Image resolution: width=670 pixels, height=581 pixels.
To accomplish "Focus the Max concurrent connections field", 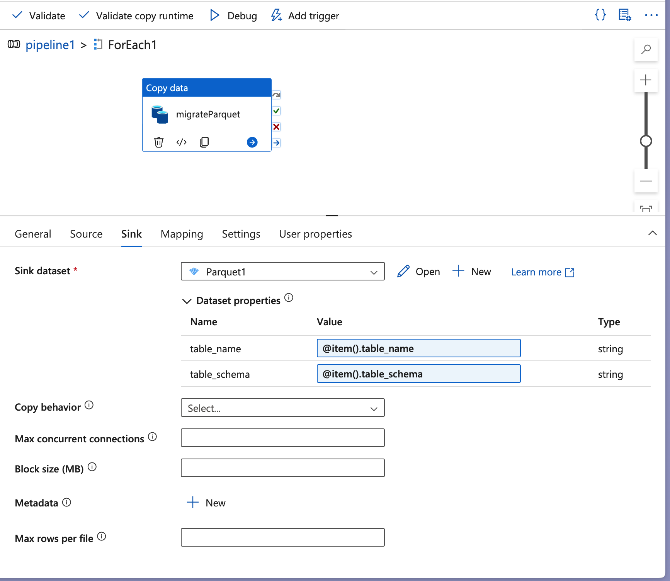I will [x=283, y=438].
